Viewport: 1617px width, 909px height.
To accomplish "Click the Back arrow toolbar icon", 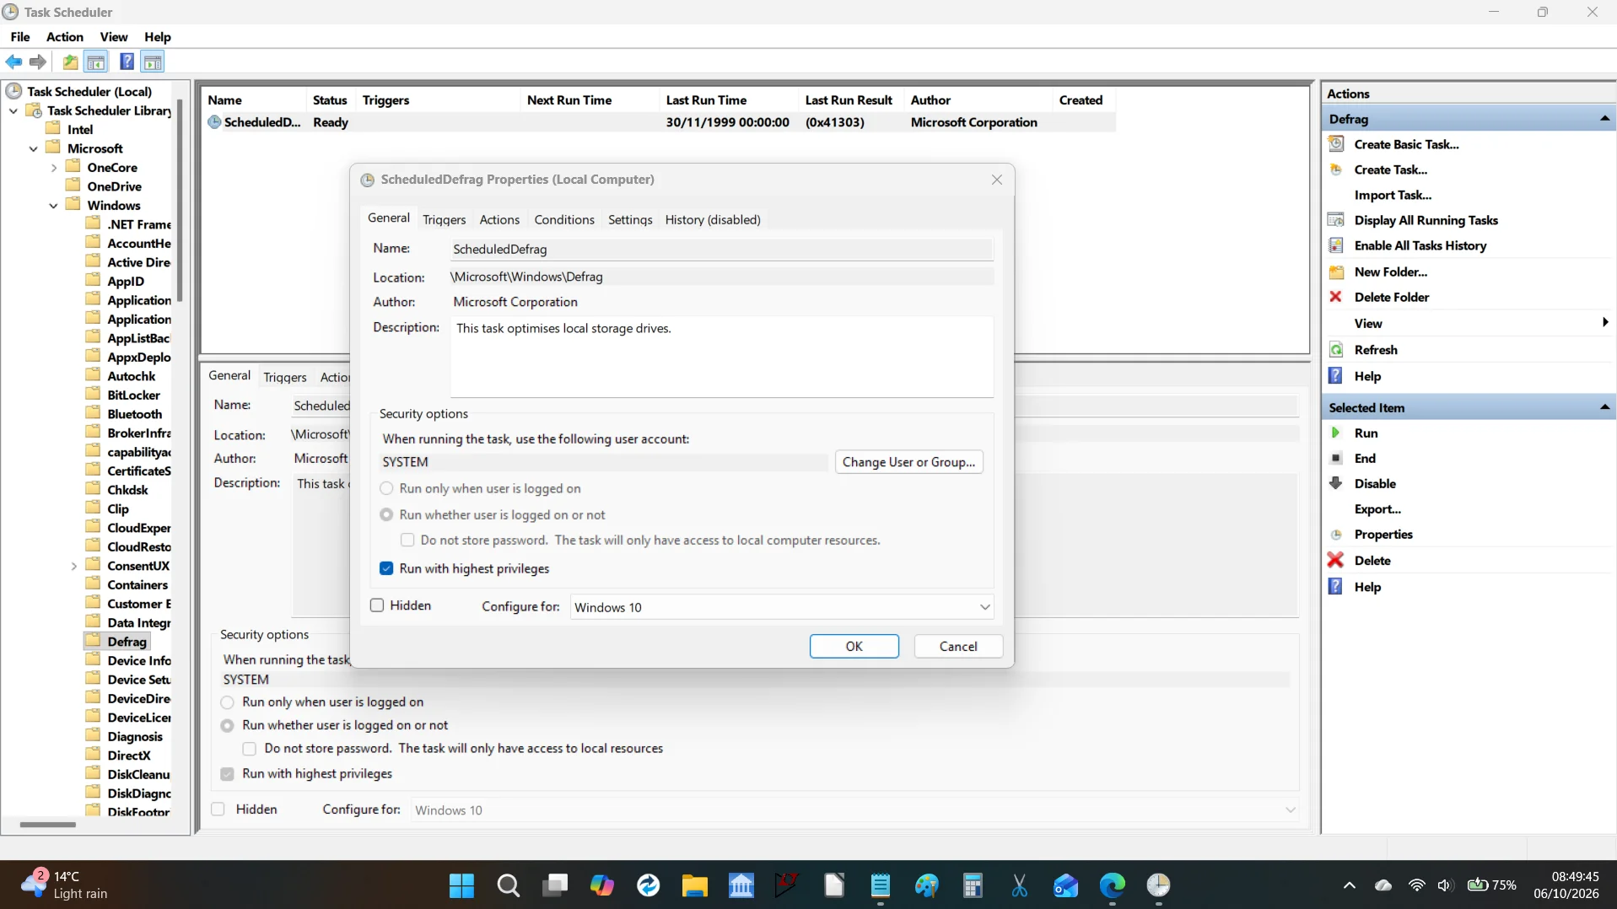I will [x=13, y=62].
